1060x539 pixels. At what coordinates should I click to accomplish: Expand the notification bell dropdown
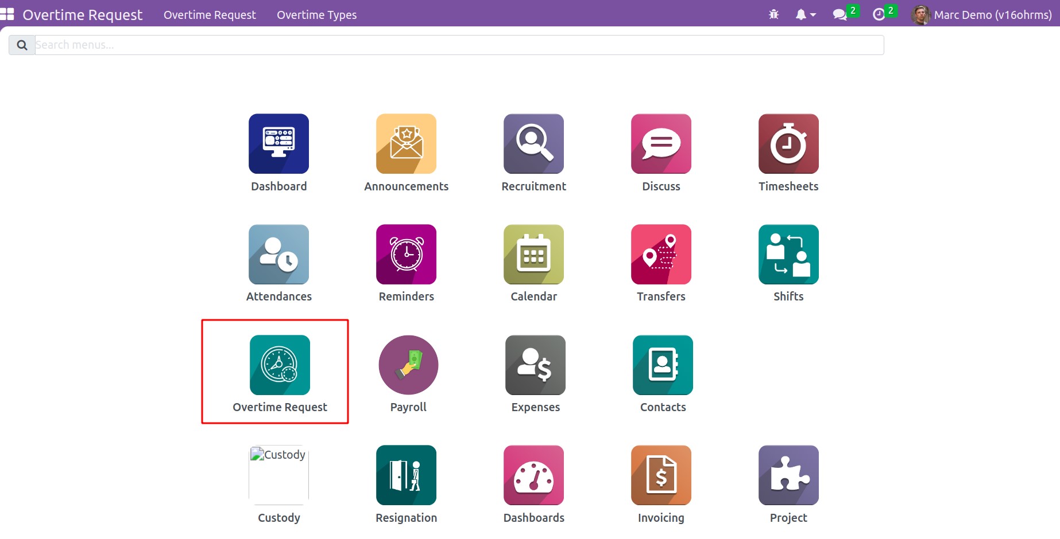tap(805, 15)
